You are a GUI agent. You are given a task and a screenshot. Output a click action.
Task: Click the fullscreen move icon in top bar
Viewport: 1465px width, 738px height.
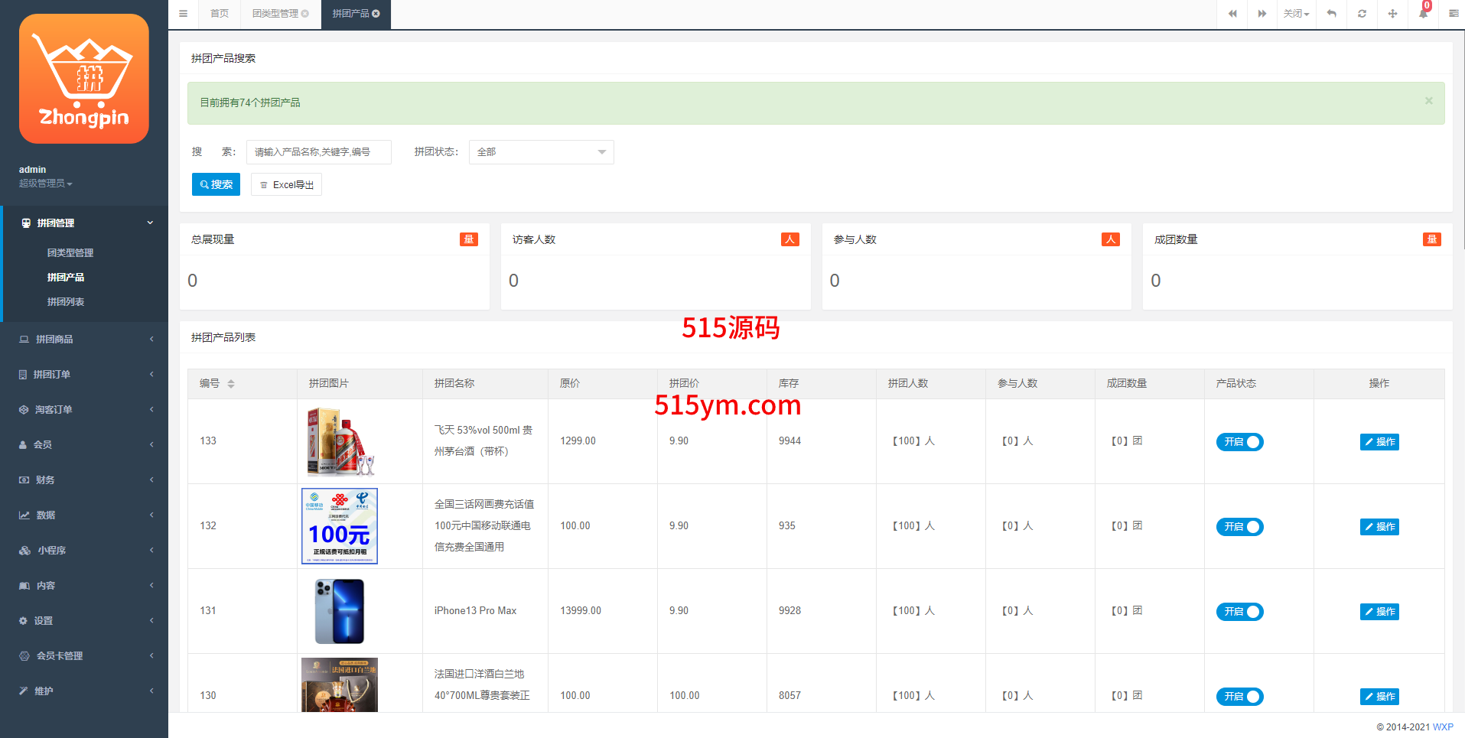(x=1392, y=14)
